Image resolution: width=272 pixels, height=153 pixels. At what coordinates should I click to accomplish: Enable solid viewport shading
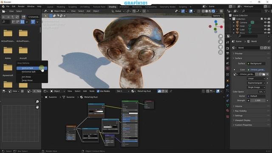pos(207,11)
